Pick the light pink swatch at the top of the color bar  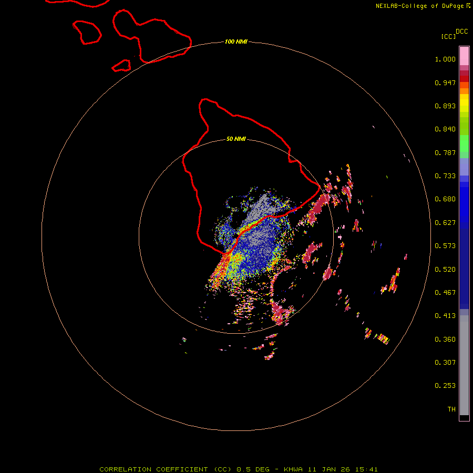point(464,56)
